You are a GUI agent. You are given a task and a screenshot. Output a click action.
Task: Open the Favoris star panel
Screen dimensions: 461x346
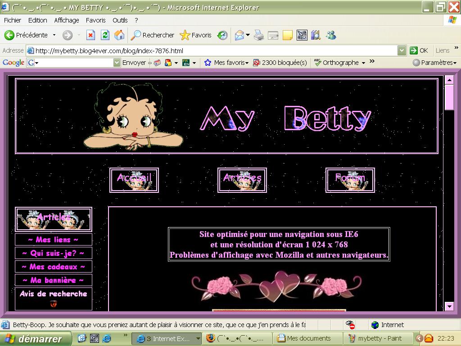(195, 35)
